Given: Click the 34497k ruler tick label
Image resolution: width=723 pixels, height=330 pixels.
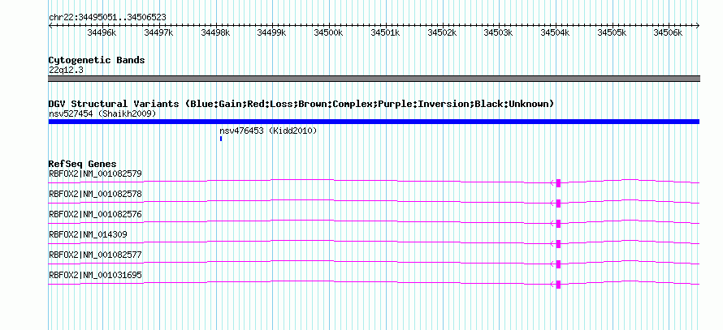Looking at the screenshot, I should click(158, 32).
